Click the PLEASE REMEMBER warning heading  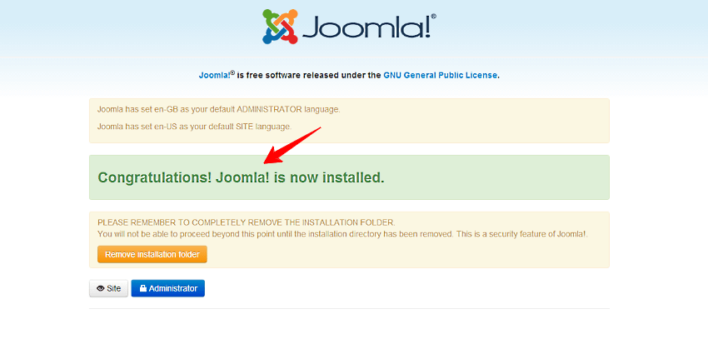pos(247,222)
